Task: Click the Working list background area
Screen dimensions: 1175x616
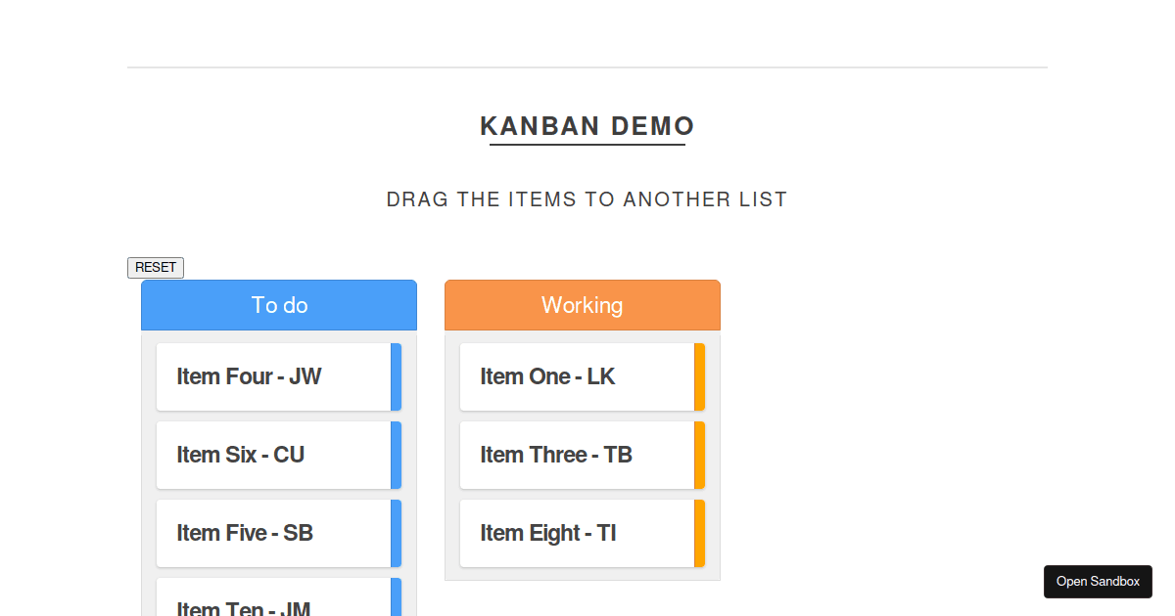Action: (x=582, y=572)
